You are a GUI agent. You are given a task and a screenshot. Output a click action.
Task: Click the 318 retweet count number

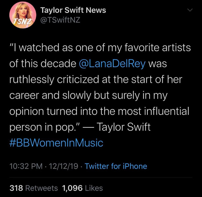pos(16,188)
